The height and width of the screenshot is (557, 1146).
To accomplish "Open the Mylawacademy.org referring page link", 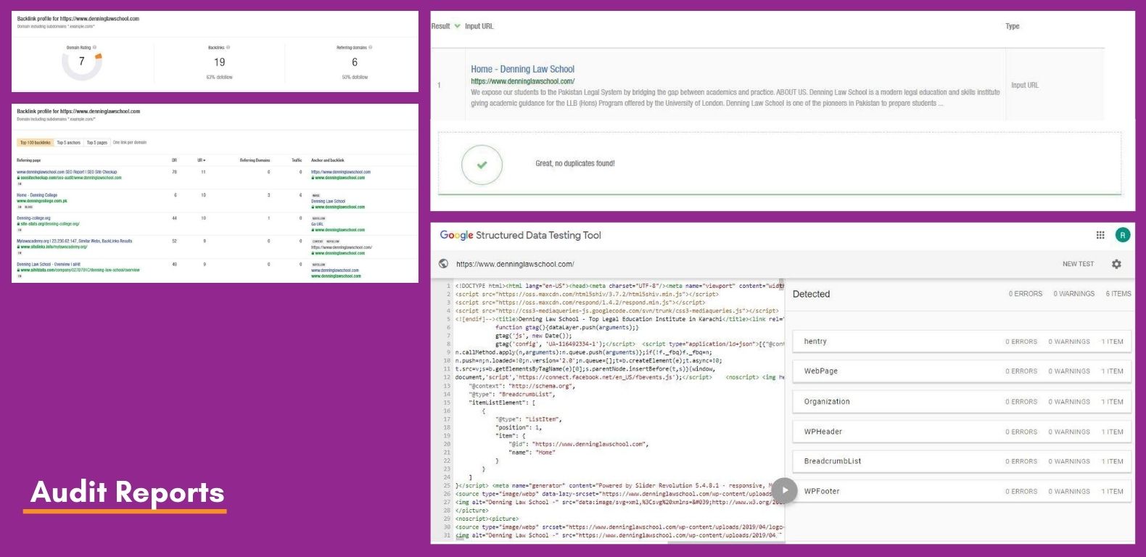I will coord(75,241).
